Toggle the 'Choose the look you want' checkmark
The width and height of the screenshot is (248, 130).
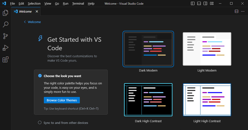coord(40,76)
